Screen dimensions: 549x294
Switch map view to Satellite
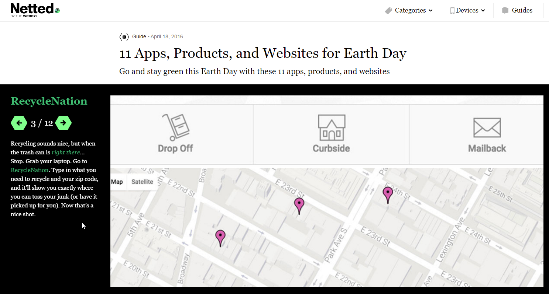click(142, 182)
